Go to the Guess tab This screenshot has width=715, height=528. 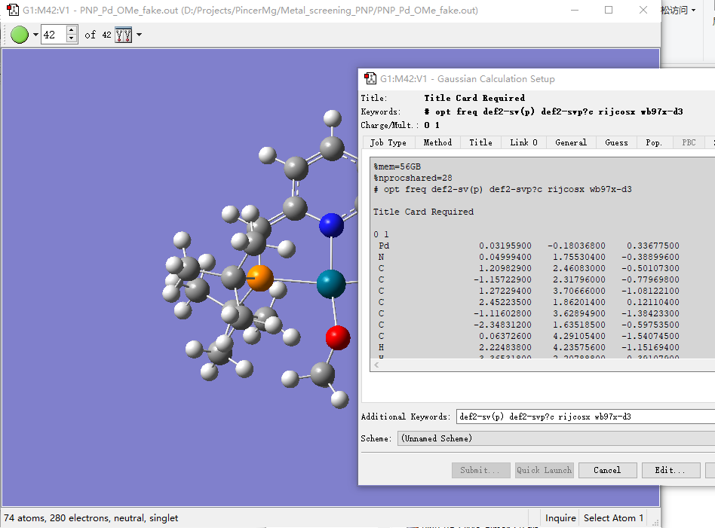click(616, 142)
